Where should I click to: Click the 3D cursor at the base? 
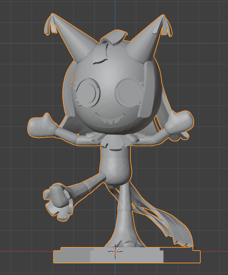pos(115,251)
